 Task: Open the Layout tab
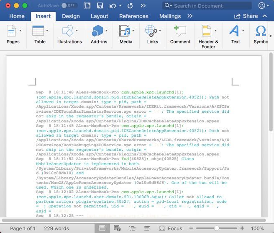click(x=100, y=16)
